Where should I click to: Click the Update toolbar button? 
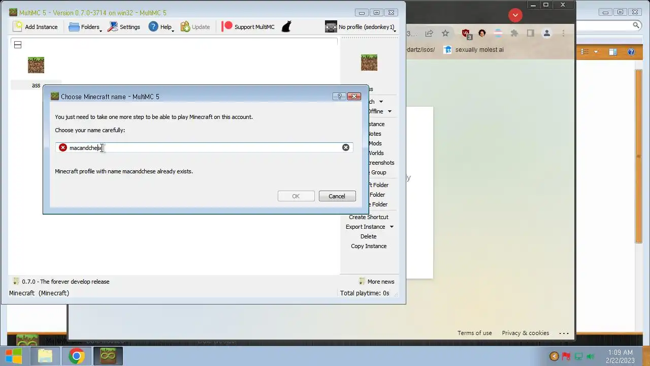tap(195, 27)
